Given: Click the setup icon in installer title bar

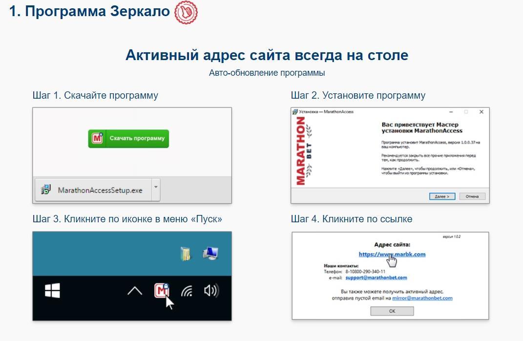Looking at the screenshot, I should 295,112.
